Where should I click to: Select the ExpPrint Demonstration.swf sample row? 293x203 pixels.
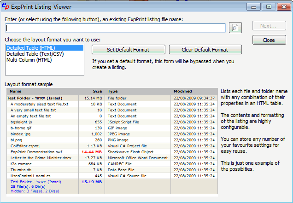[x=37, y=152]
